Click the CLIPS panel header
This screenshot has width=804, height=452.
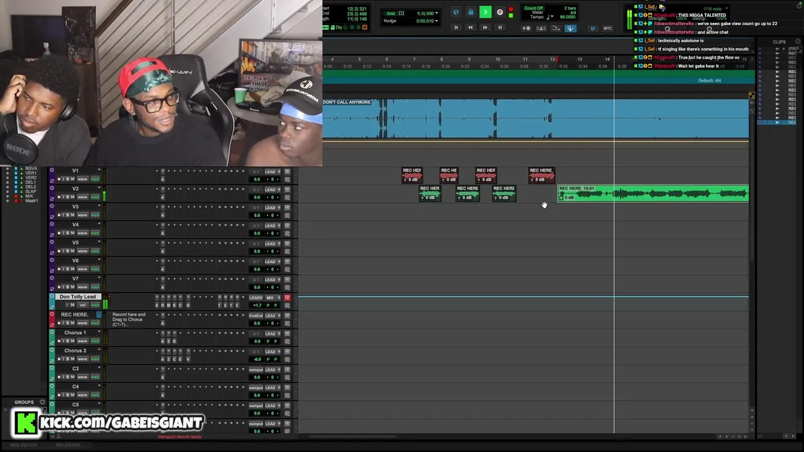pos(779,42)
